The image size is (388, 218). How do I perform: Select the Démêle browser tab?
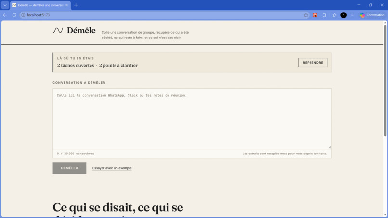tap(40, 5)
